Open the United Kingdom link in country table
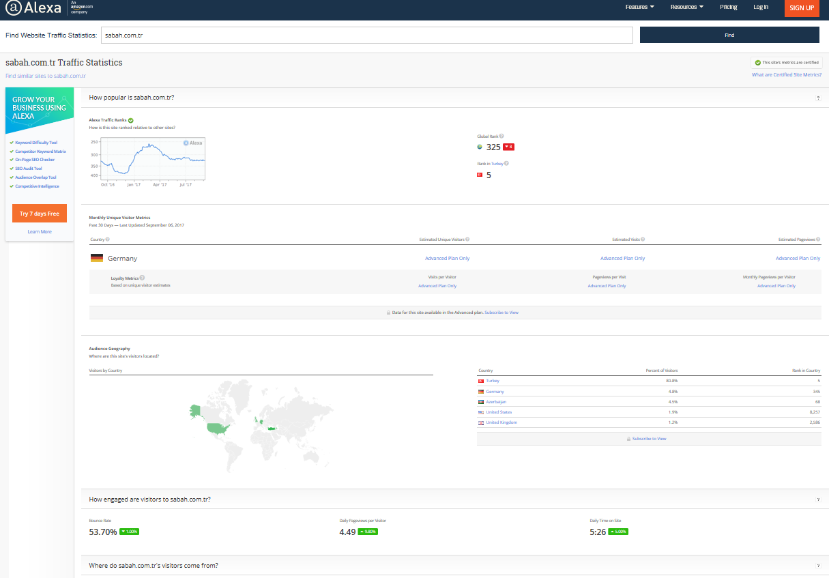Viewport: 829px width, 578px height. (x=501, y=422)
